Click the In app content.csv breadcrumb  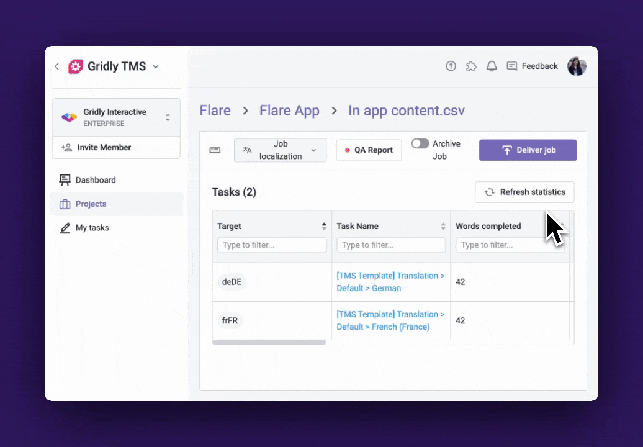407,111
